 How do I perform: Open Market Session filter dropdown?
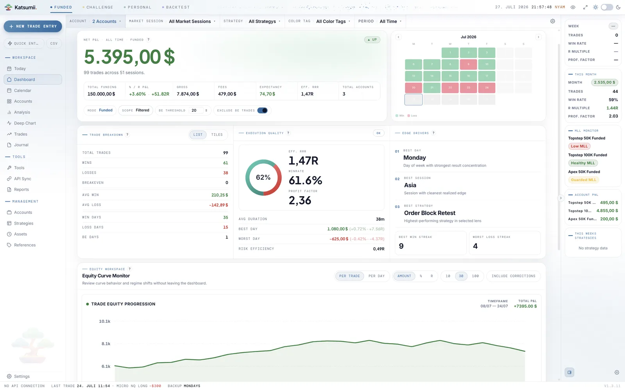click(172, 21)
